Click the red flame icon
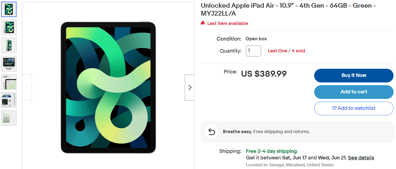396x169 pixels. tap(203, 23)
